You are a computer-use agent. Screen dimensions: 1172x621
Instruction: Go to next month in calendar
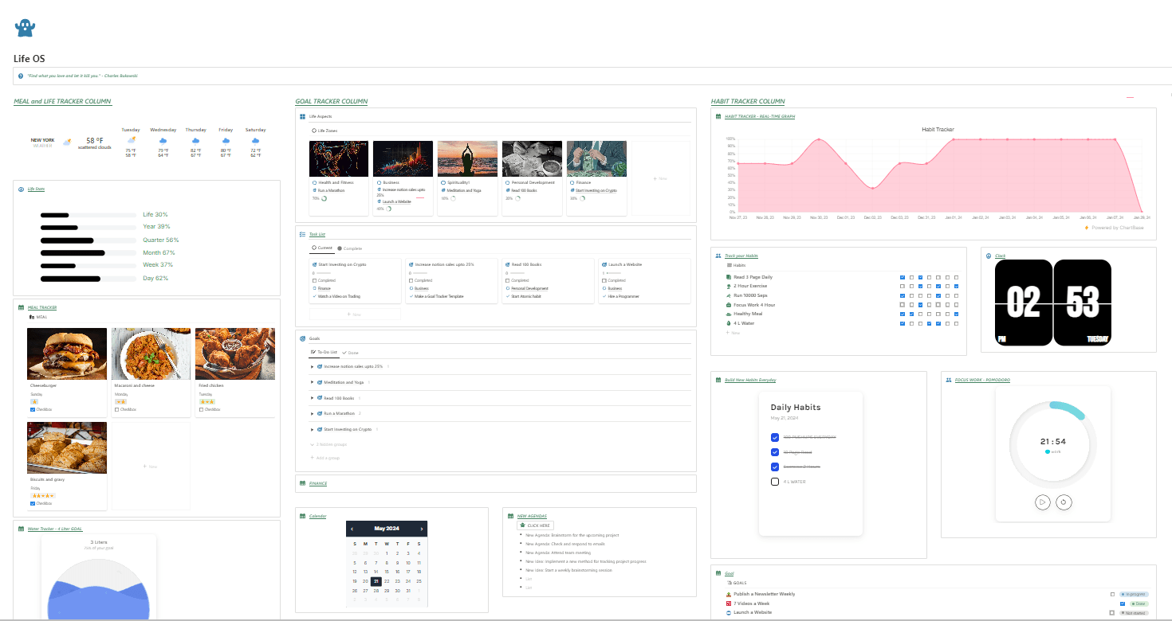pyautogui.click(x=422, y=529)
